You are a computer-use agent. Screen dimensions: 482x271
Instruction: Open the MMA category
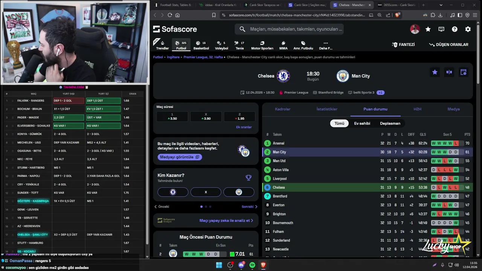(283, 45)
